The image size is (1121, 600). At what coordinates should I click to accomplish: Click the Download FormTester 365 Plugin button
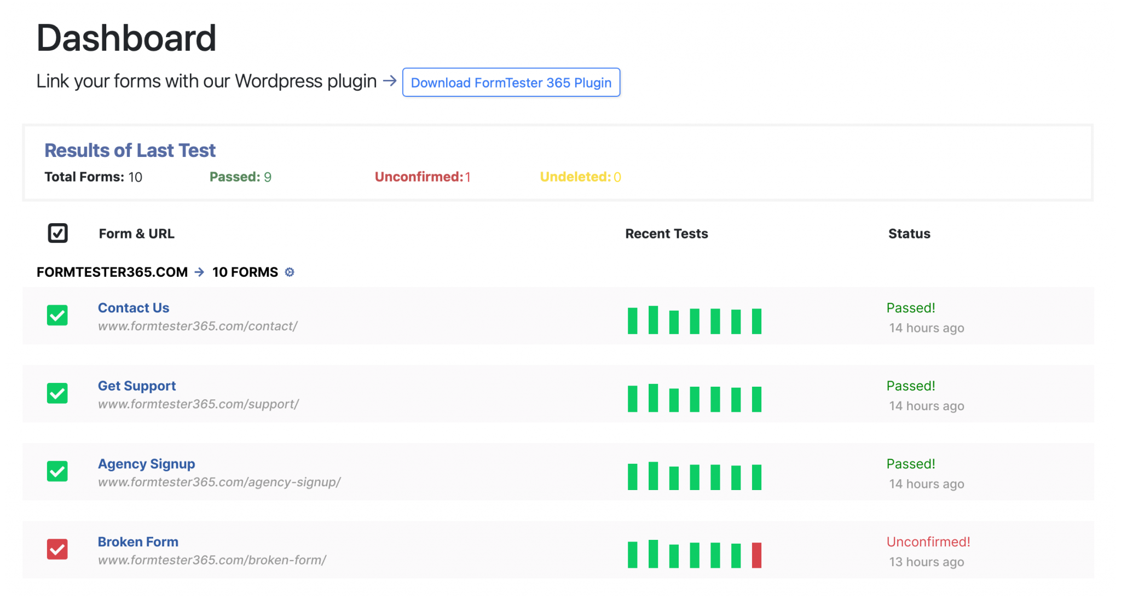[511, 83]
